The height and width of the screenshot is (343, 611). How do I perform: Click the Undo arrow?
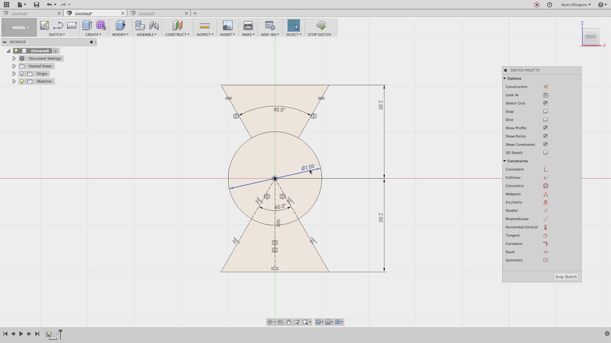pos(49,5)
